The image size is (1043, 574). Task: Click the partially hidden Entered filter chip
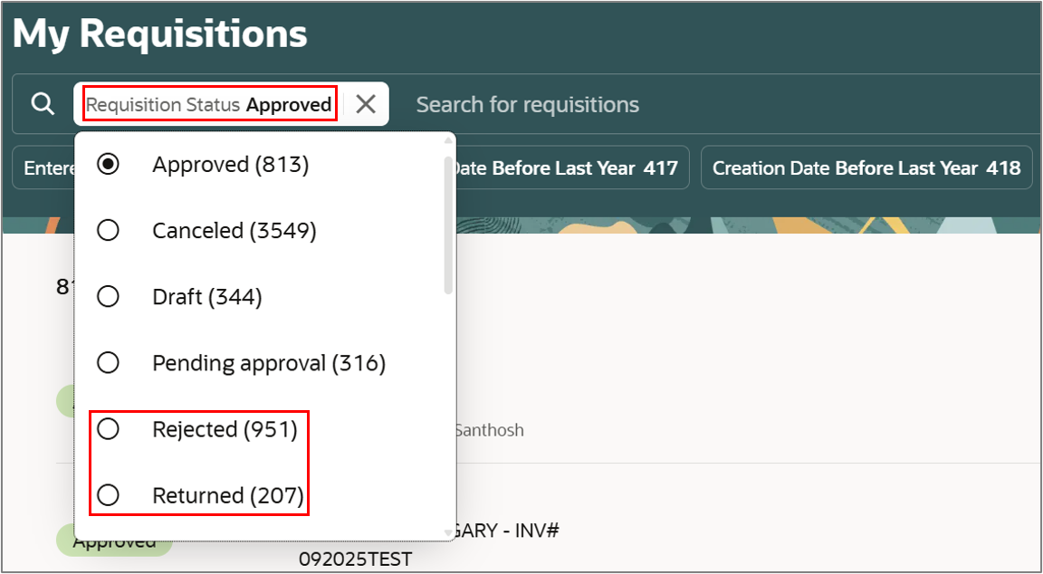pos(43,167)
